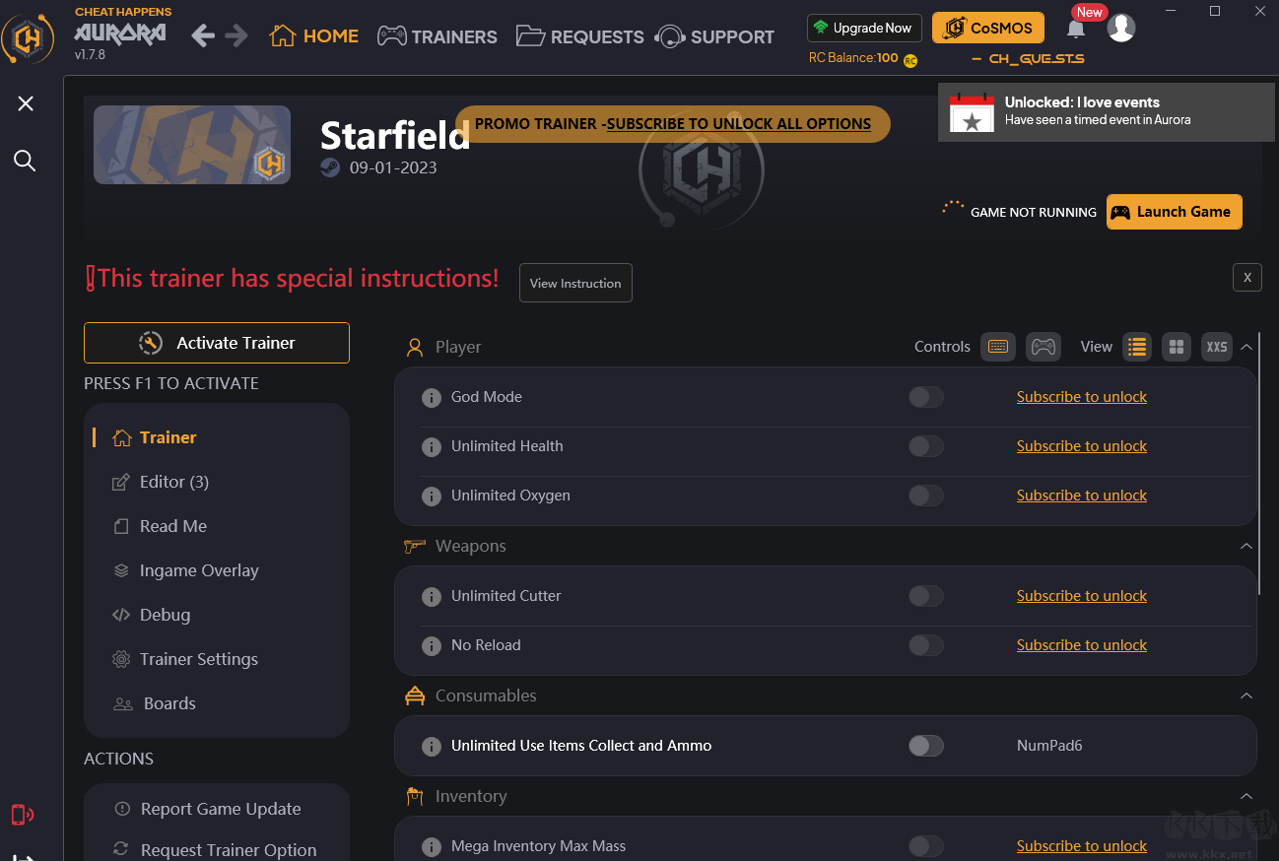1279x861 pixels.
Task: Collapse the Consumables section chevron
Action: click(x=1246, y=695)
